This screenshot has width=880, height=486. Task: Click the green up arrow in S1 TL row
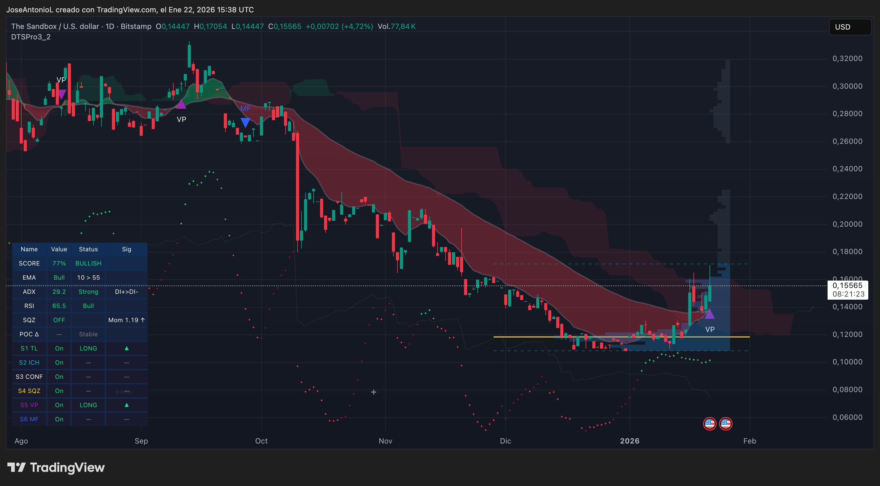(x=126, y=348)
